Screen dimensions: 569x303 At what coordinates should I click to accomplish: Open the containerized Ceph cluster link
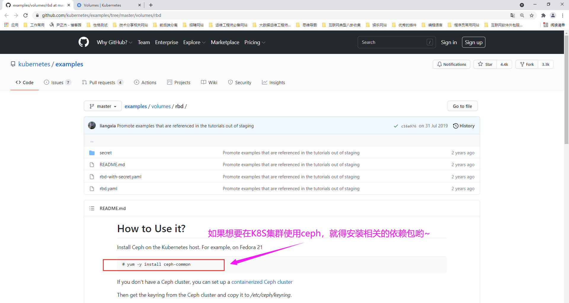[x=262, y=282]
